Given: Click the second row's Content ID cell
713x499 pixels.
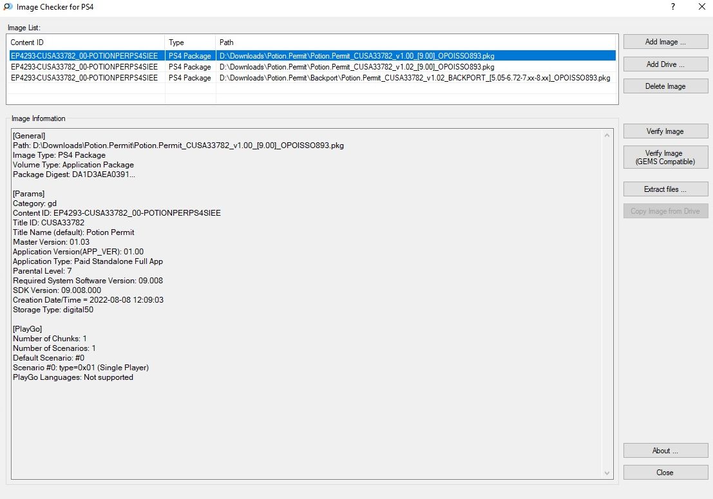Looking at the screenshot, I should coord(84,67).
